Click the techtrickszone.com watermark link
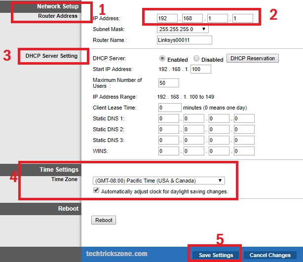Viewport: 303px width, 262px height. 116,254
